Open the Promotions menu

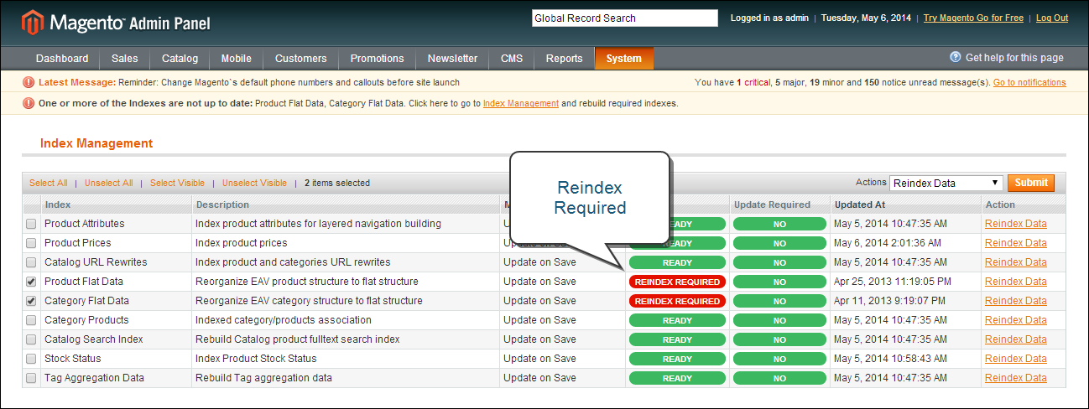click(377, 59)
